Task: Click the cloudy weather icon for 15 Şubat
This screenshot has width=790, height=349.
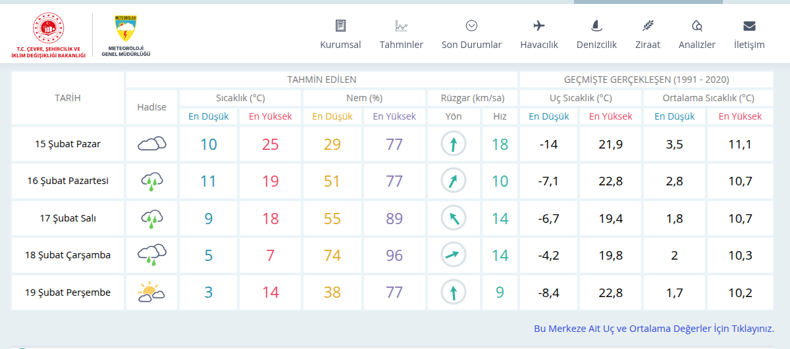Action: (151, 144)
